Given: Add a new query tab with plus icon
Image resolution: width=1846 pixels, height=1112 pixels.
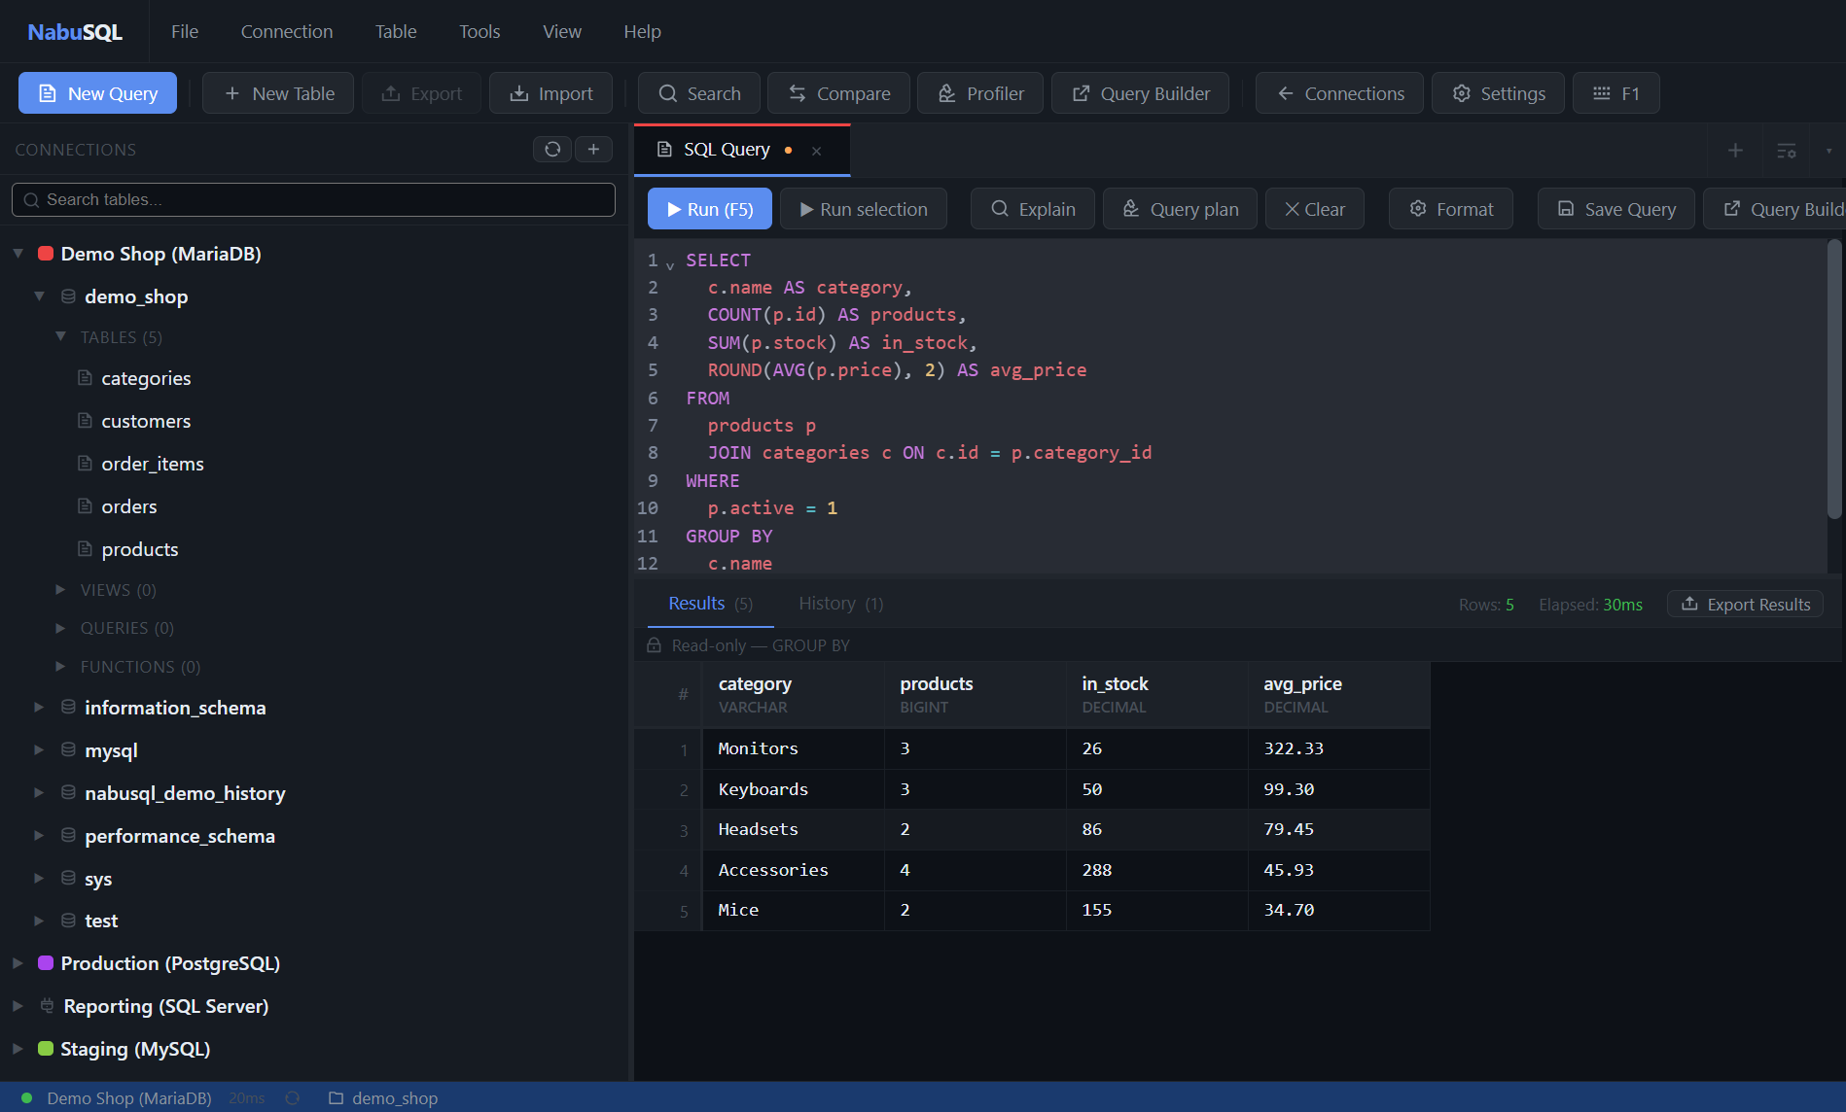Looking at the screenshot, I should [1735, 151].
